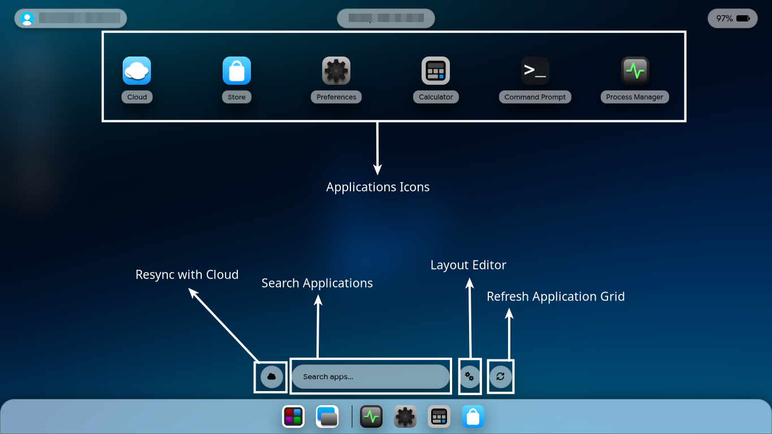Click the "Command Prompt" text label
Image resolution: width=772 pixels, height=434 pixels.
pos(535,97)
